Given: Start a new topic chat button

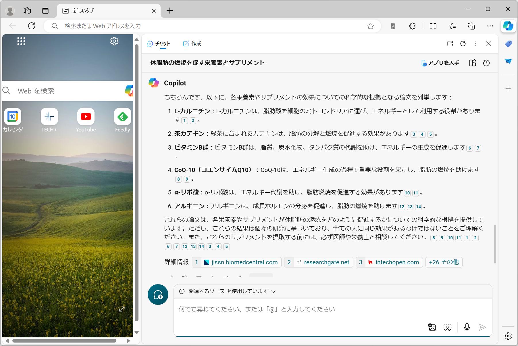Looking at the screenshot, I should tap(158, 295).
